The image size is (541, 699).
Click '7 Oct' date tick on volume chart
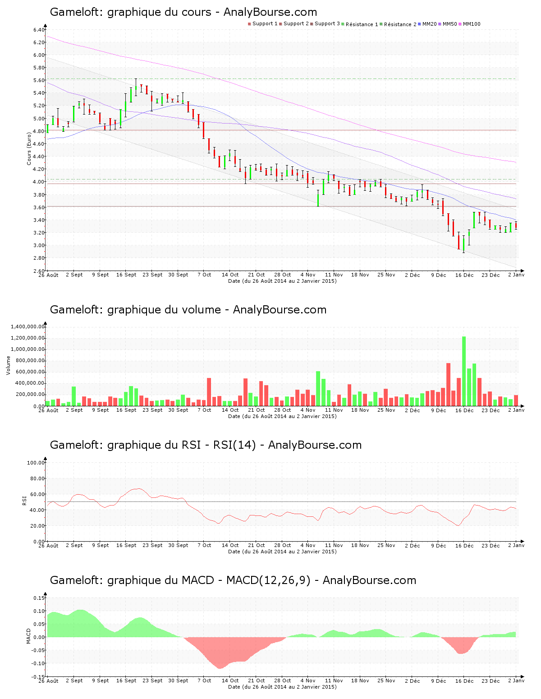pyautogui.click(x=204, y=410)
